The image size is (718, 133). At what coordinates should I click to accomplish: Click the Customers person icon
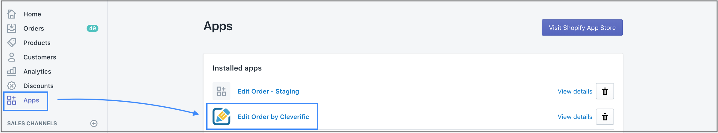pos(12,57)
